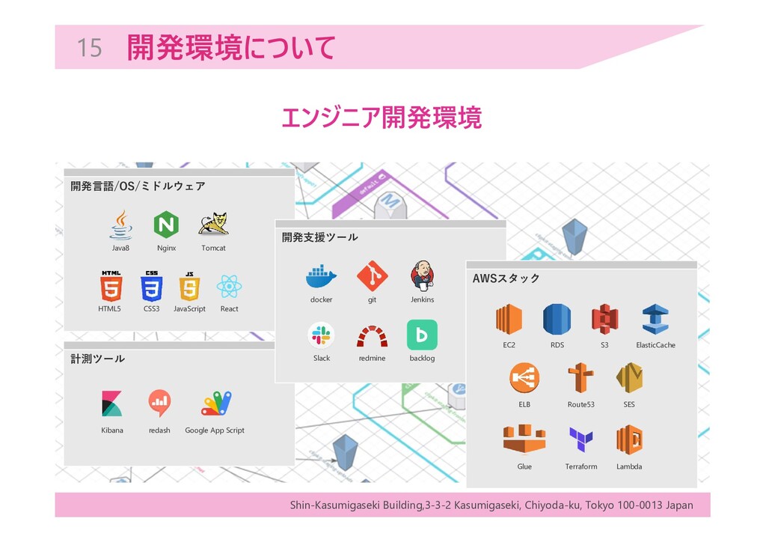This screenshot has height=542, width=766.
Task: Click the ElasticCache text label
Action: [x=655, y=345]
